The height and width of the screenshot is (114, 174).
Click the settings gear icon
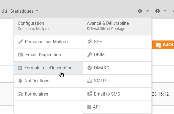[x=140, y=11]
